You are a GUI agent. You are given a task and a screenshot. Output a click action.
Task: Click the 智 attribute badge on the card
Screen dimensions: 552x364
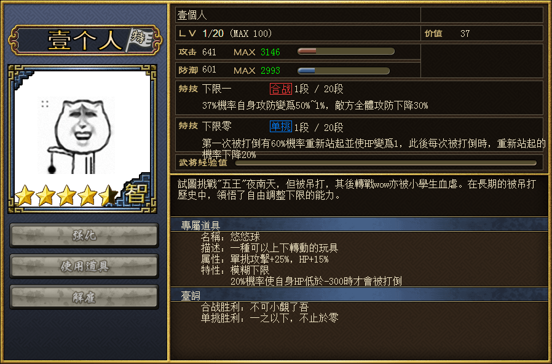click(136, 193)
